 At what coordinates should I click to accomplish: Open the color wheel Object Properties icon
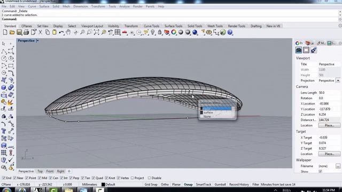click(174, 33)
